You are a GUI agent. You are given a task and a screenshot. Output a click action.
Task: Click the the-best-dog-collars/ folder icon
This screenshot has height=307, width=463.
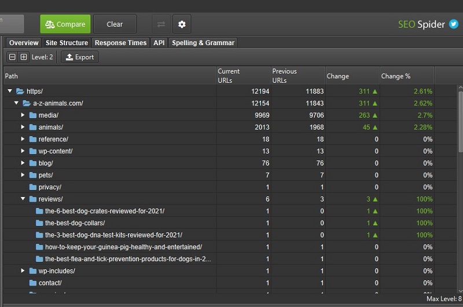point(39,223)
